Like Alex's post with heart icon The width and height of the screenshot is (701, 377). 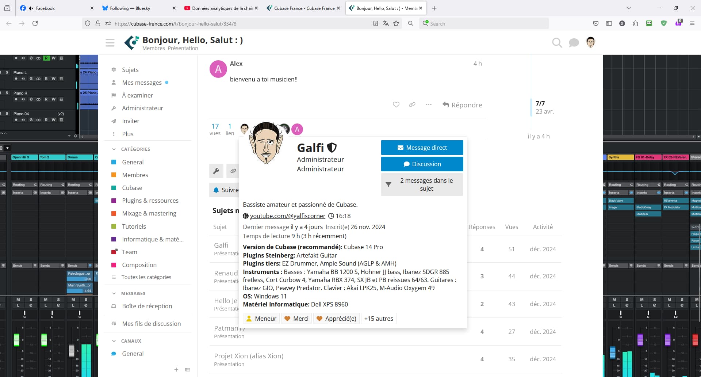(x=396, y=105)
